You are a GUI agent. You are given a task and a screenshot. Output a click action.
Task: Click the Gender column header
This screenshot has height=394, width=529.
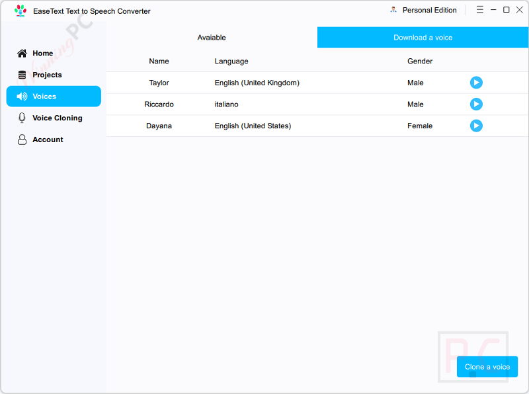point(420,61)
